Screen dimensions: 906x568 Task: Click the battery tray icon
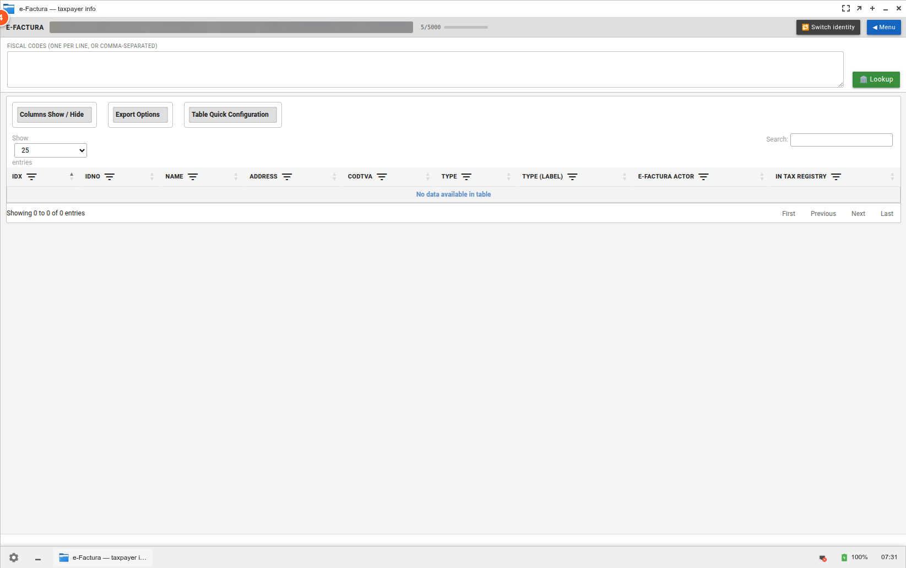point(844,558)
